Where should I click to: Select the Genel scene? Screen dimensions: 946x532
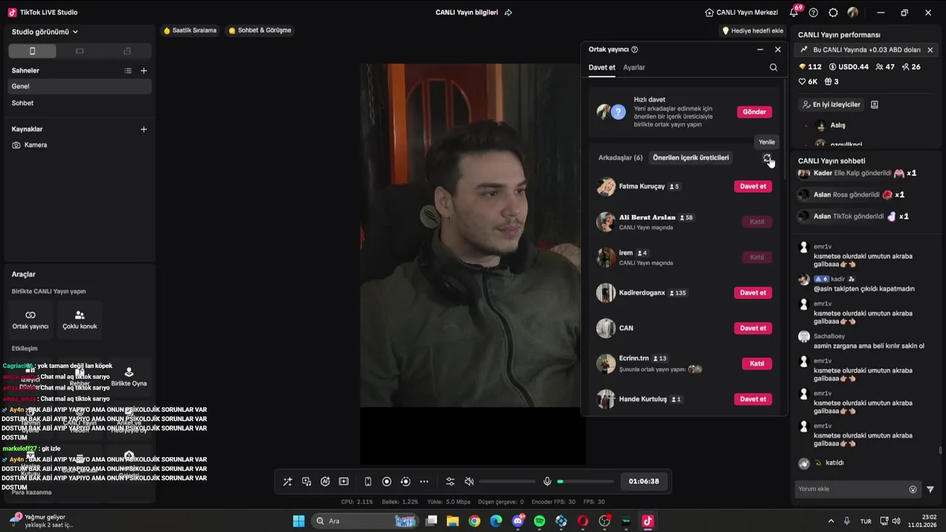click(78, 86)
